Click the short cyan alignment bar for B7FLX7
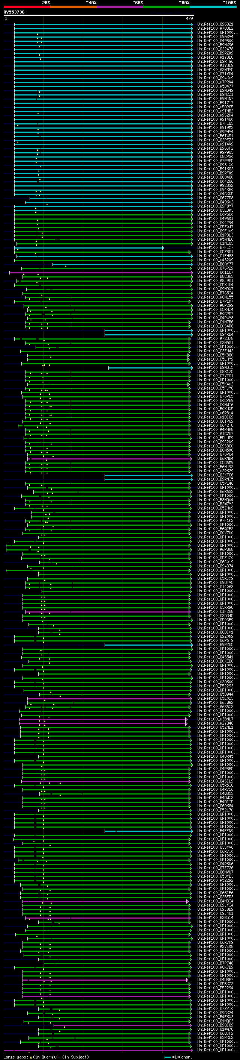The width and height of the screenshot is (240, 1060). point(89,248)
